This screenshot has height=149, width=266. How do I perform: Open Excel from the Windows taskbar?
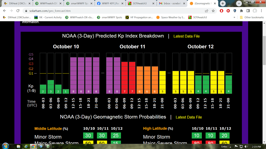coord(48,146)
